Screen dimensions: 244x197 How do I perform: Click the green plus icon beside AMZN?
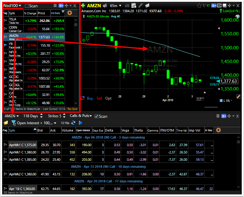(83, 5)
